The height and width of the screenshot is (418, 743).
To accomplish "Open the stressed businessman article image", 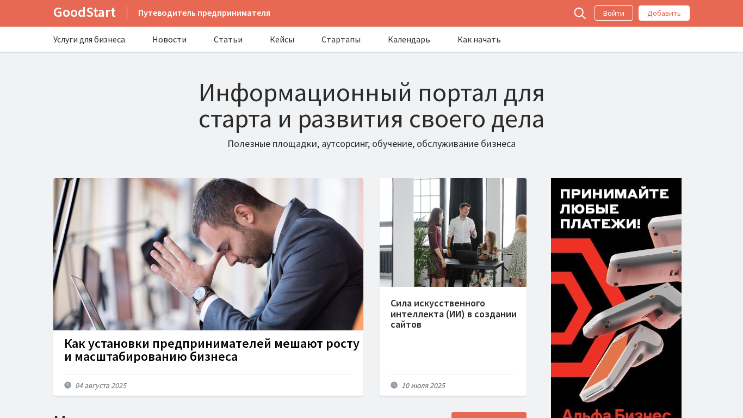I will coord(208,254).
